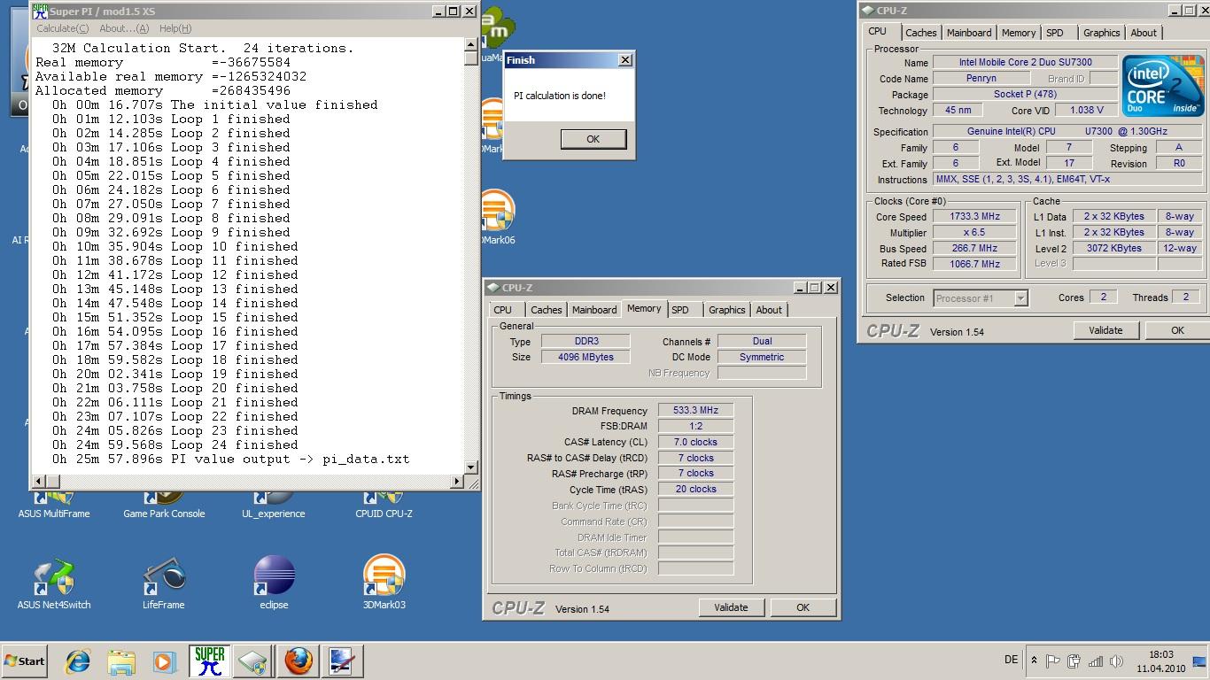Click the CAS# Latency 7.0 clocks field
The height and width of the screenshot is (680, 1210).
tap(695, 442)
